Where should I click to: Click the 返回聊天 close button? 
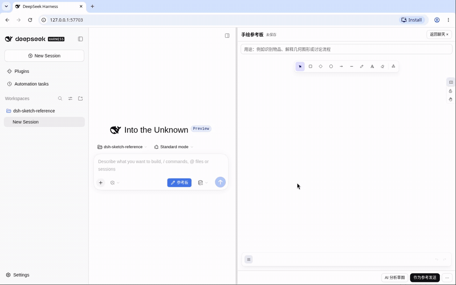(x=439, y=34)
